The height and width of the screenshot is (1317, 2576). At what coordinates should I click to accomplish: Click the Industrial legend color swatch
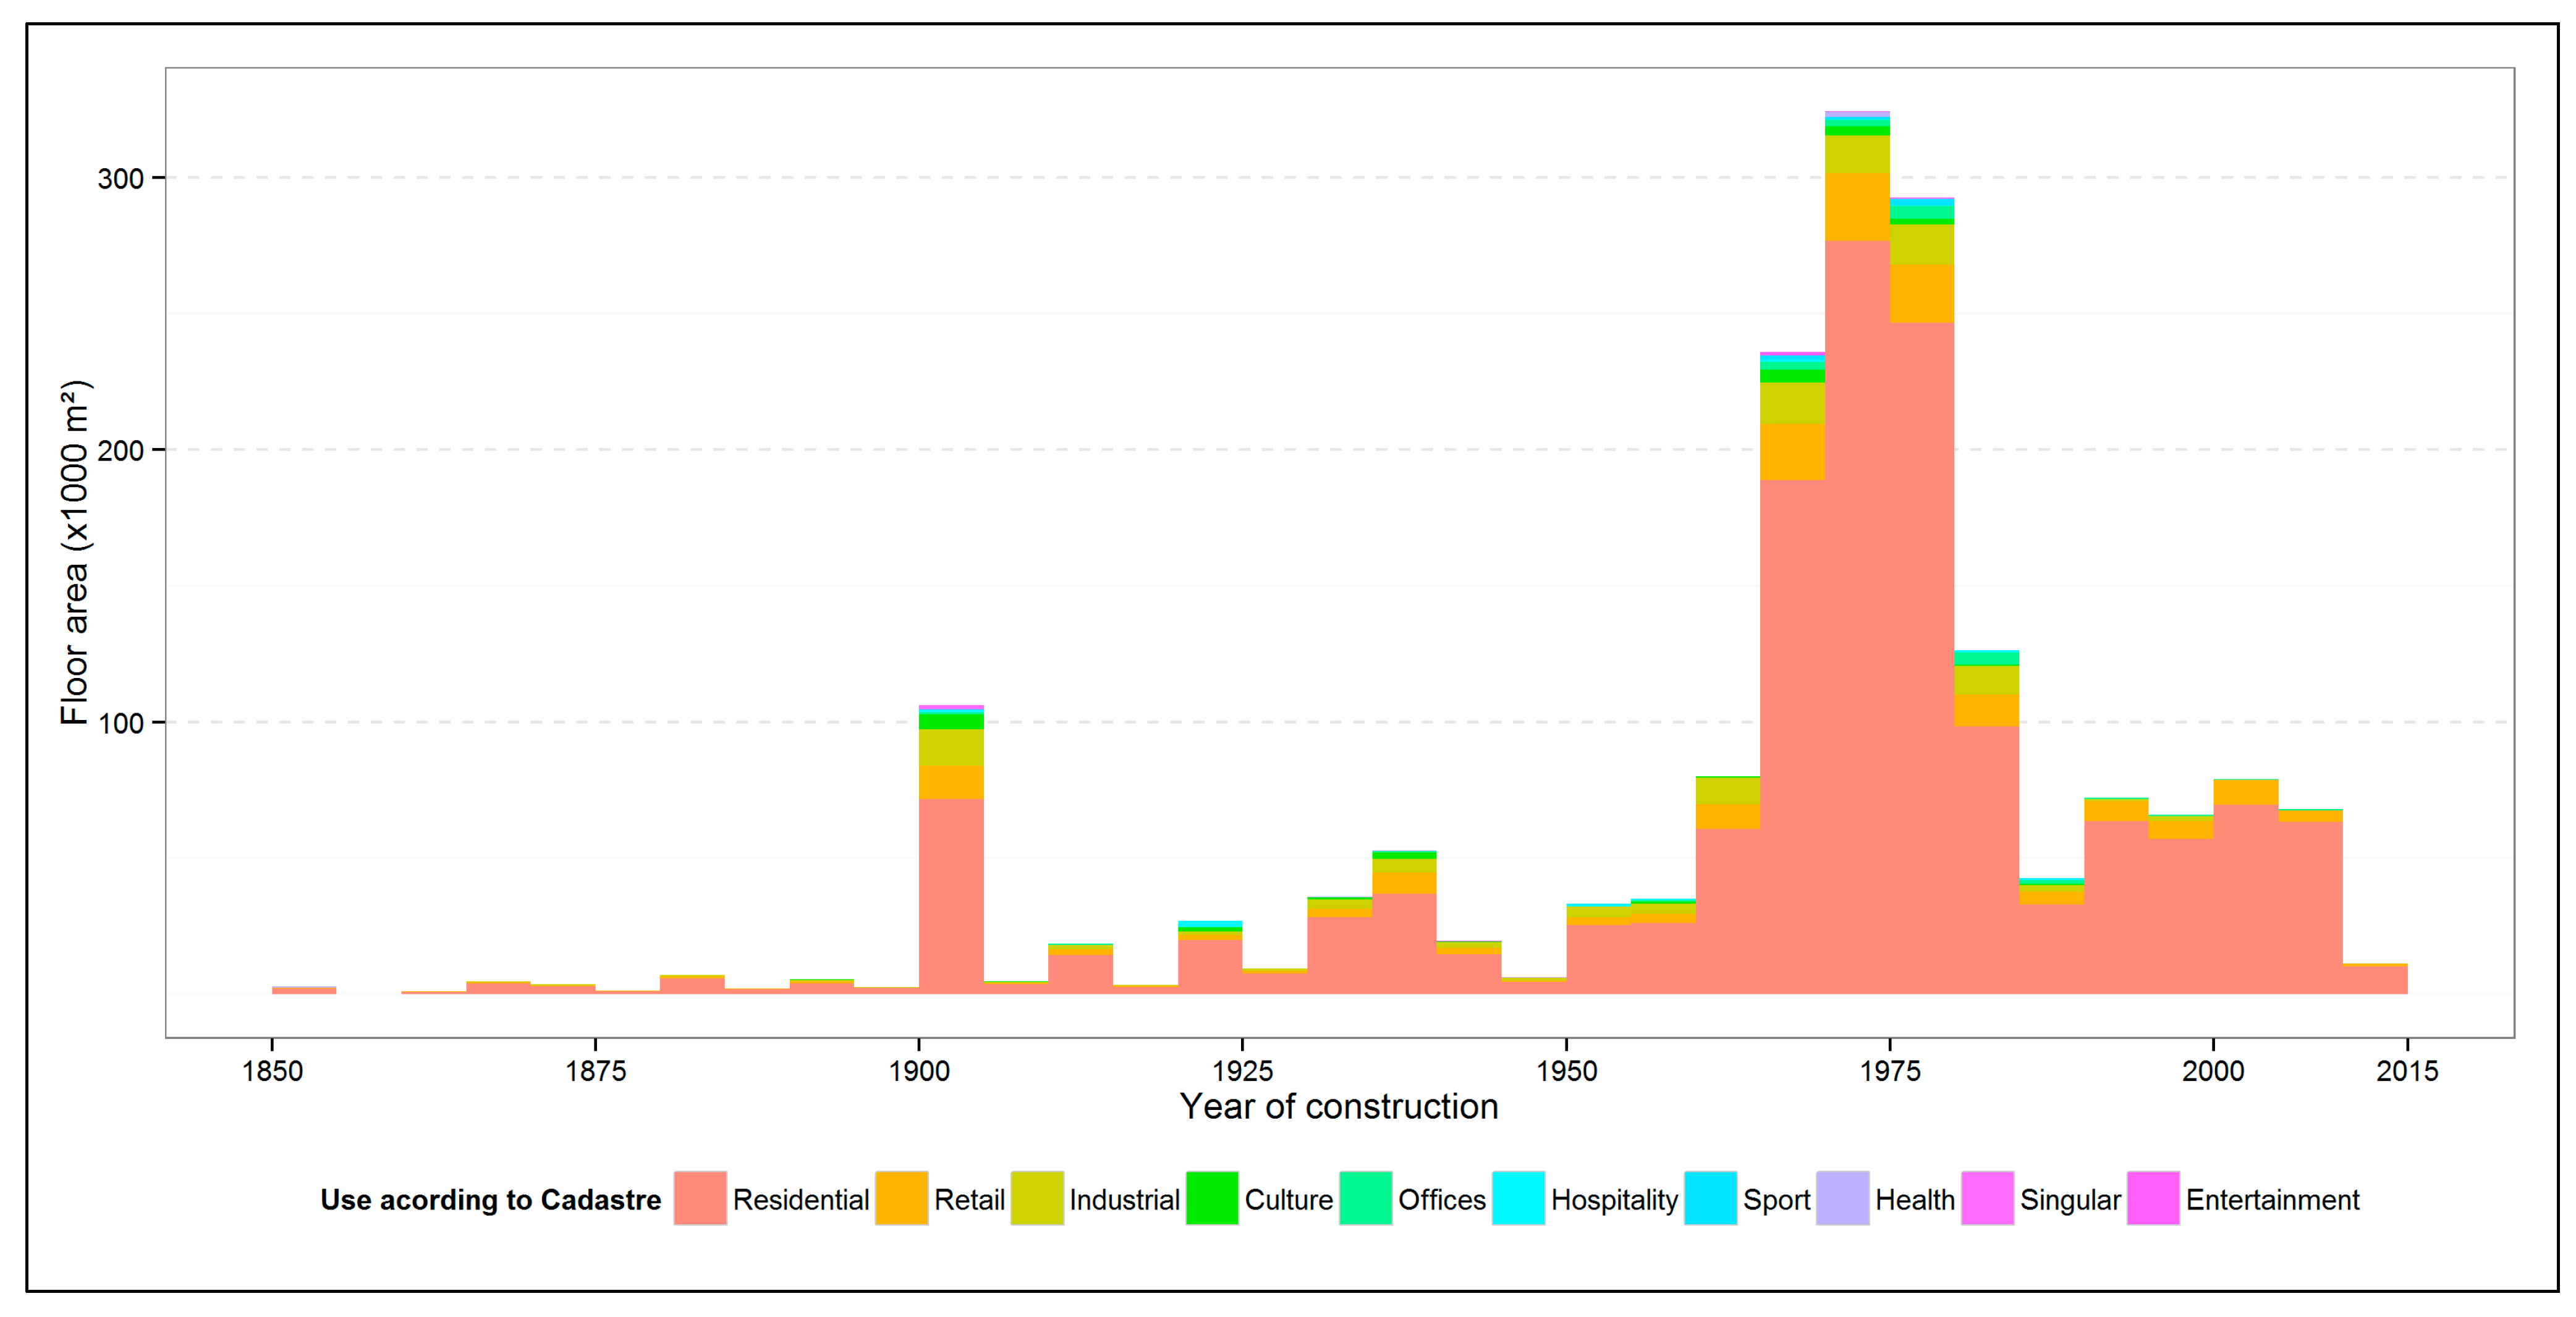pos(1037,1198)
